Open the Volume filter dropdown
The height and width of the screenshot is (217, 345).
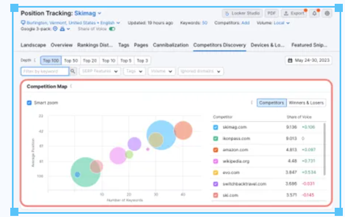click(161, 71)
